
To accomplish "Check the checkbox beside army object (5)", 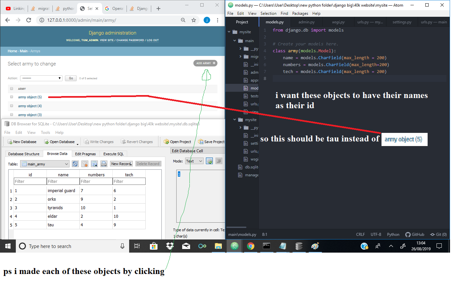I will (x=12, y=97).
